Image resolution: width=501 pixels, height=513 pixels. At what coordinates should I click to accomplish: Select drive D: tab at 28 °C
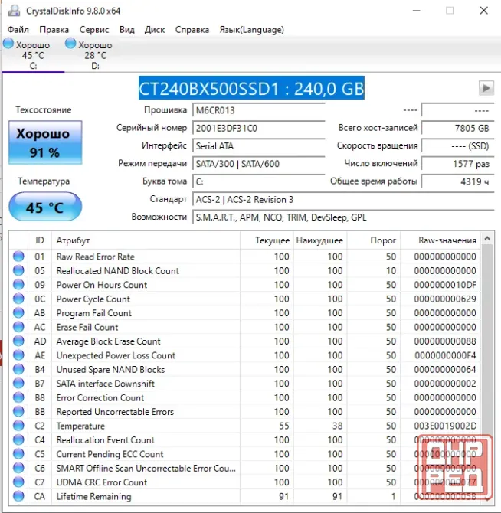point(95,54)
